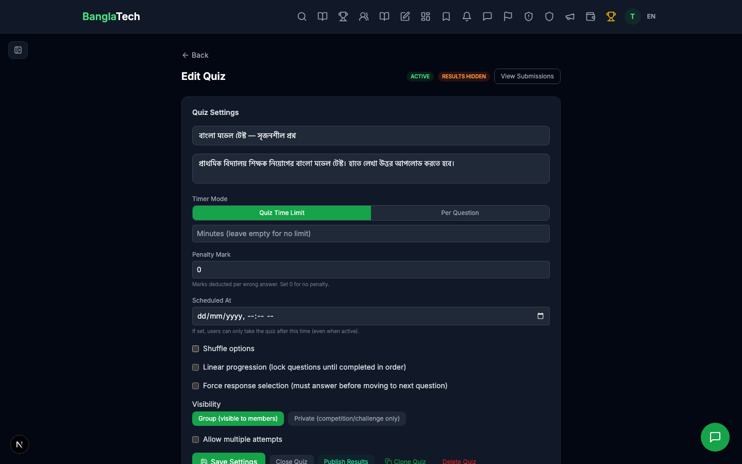Screen dimensions: 742x464
Task: Open the wallet icon in the navbar
Action: tap(591, 16)
